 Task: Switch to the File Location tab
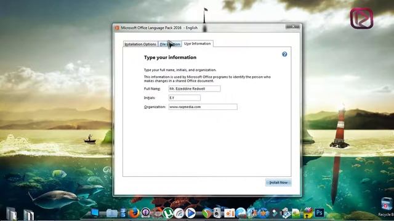[x=170, y=44]
